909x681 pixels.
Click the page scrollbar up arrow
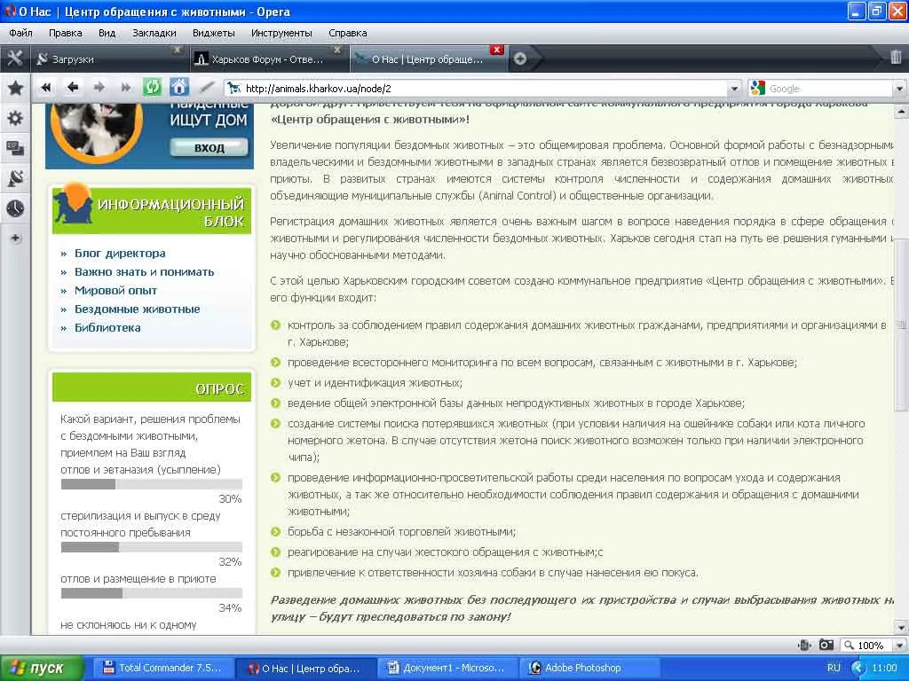(902, 110)
